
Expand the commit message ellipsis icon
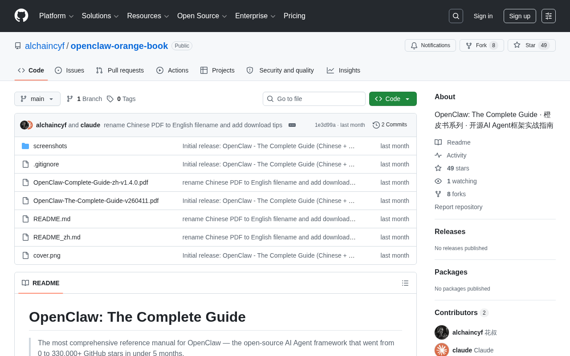coord(292,125)
